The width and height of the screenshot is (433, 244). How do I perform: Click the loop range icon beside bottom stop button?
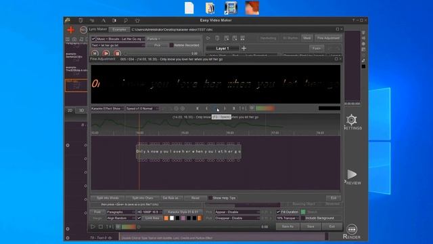coord(110,226)
